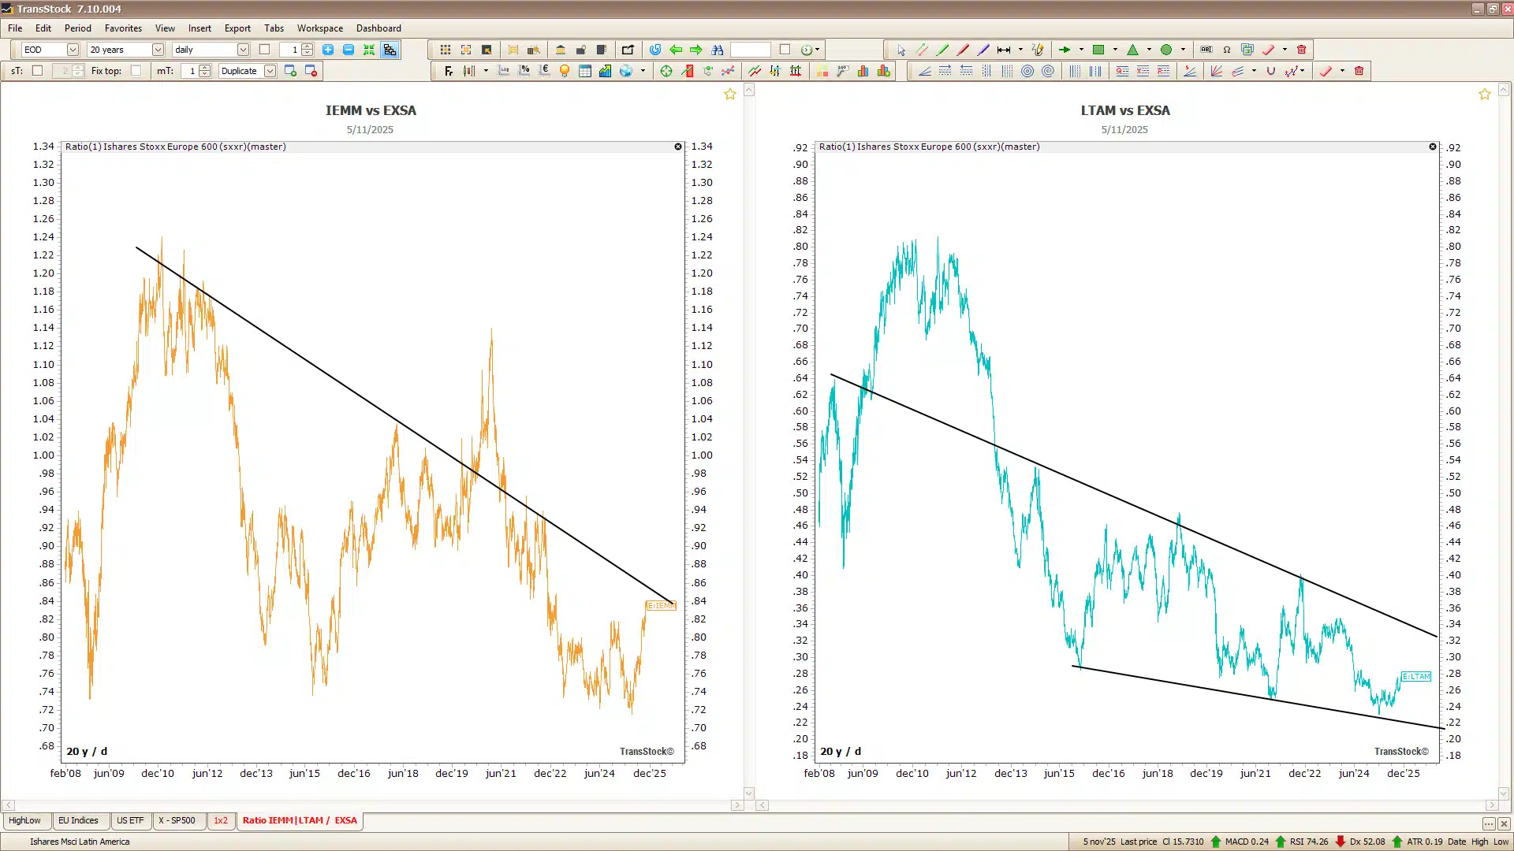Select the EU Indices tab
The height and width of the screenshot is (851, 1514).
point(79,821)
